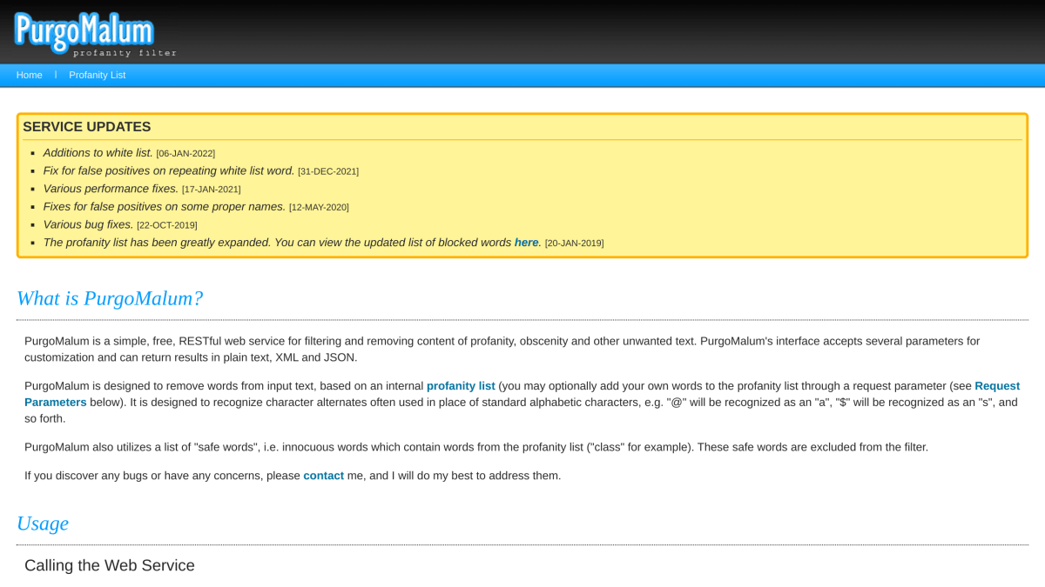Image resolution: width=1045 pixels, height=587 pixels.
Task: Click the 'contact' link
Action: (323, 476)
